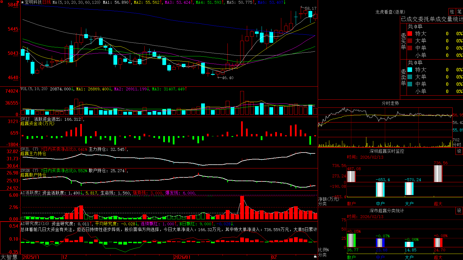Click the VOL(5,10,20) indicator label

(34, 89)
